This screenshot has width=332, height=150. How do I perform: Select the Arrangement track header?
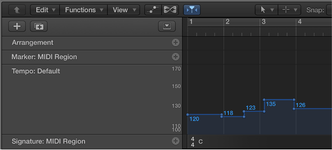coord(92,43)
